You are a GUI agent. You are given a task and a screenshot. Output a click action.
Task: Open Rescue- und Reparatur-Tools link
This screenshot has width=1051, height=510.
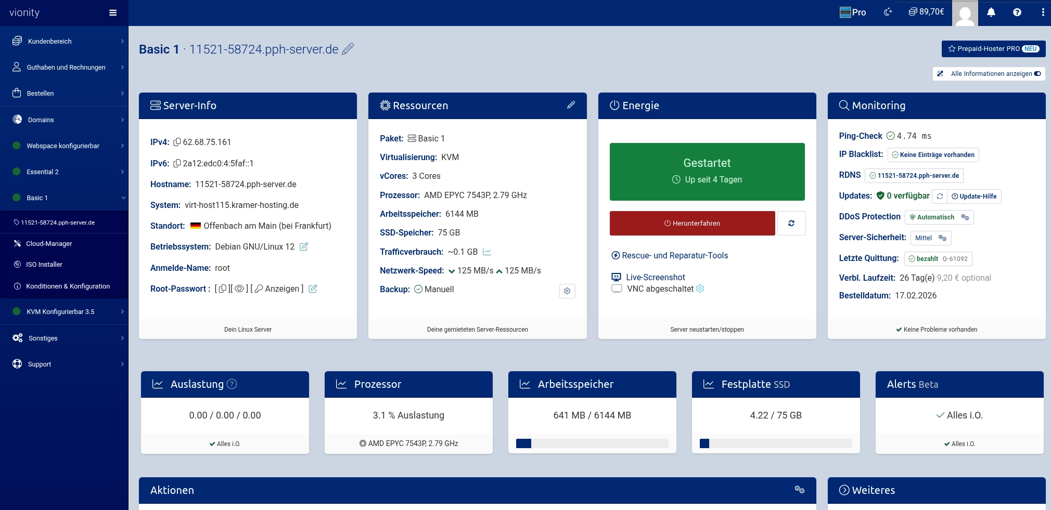674,255
